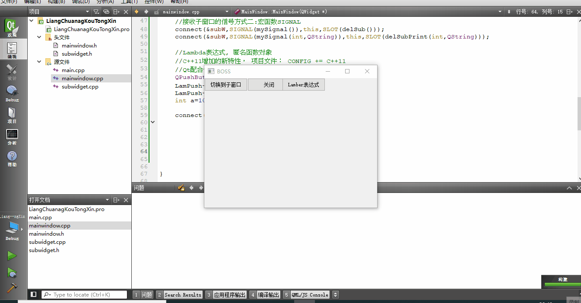This screenshot has height=303, width=581.
Task: Close the Open Documents panel
Action: point(126,200)
